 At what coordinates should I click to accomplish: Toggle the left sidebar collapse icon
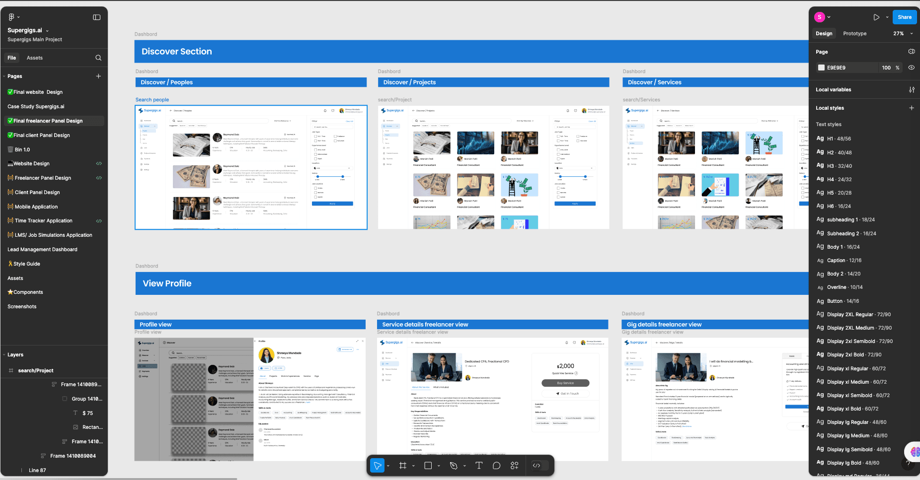click(x=97, y=17)
